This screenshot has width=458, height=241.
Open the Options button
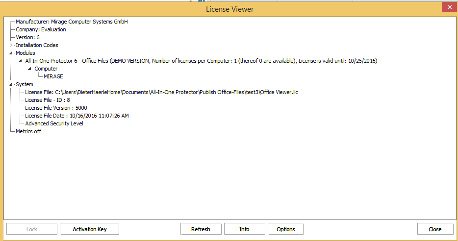(x=286, y=229)
